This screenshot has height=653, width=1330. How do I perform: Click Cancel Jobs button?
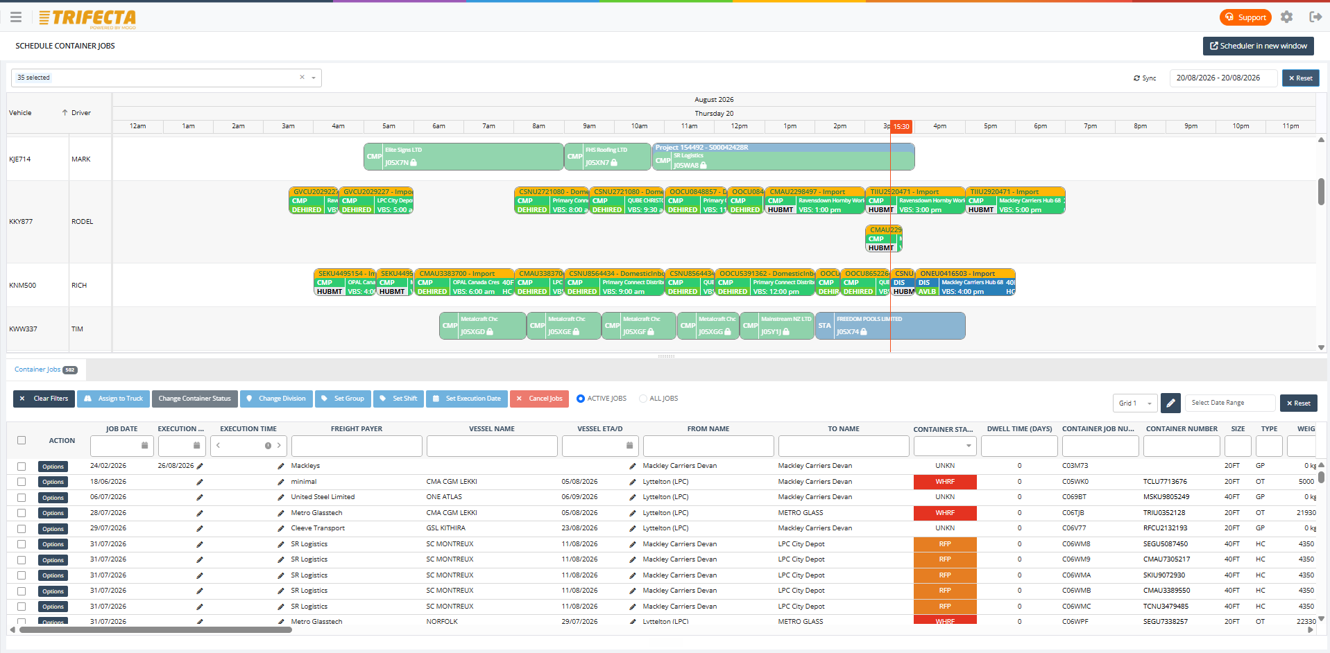(539, 399)
